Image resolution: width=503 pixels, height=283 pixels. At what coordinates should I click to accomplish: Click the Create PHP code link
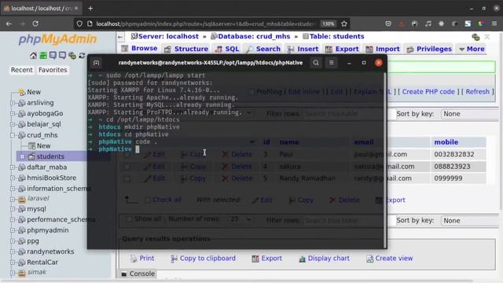(428, 92)
